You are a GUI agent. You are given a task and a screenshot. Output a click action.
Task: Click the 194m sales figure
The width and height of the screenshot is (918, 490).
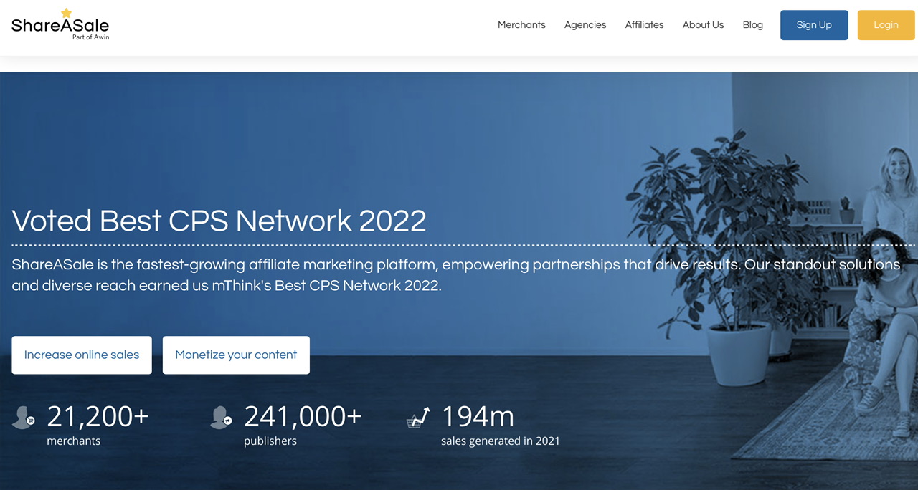pos(478,416)
